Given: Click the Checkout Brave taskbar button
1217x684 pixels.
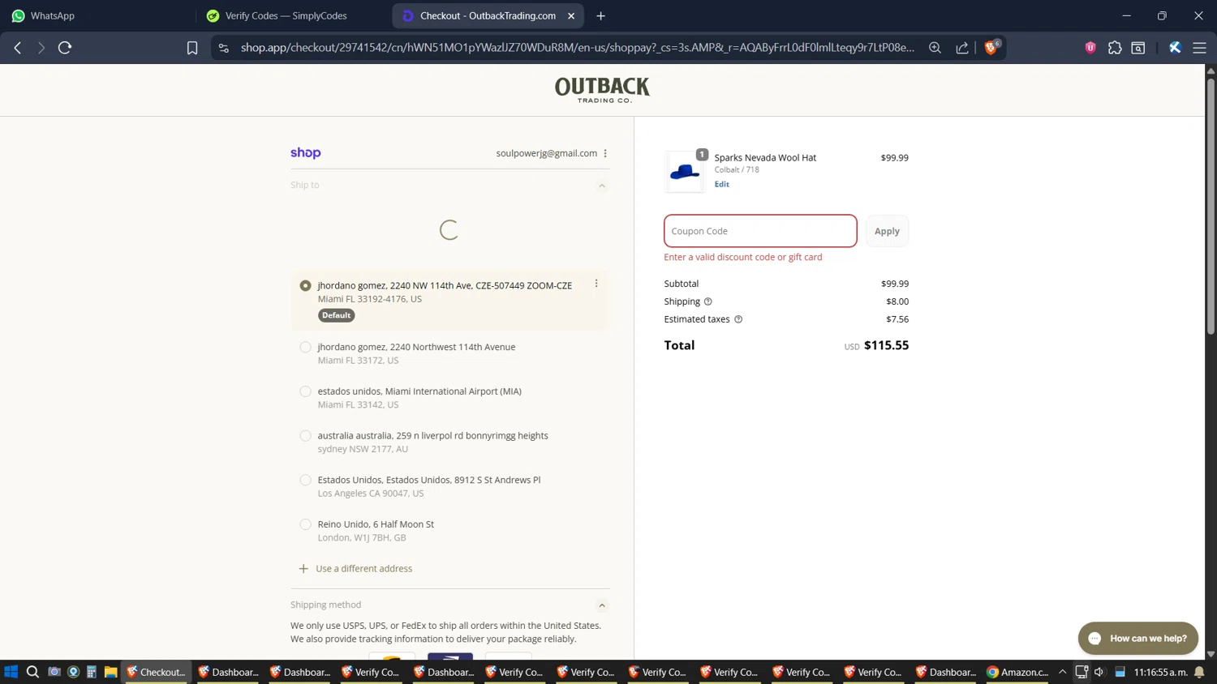Looking at the screenshot, I should point(156,672).
